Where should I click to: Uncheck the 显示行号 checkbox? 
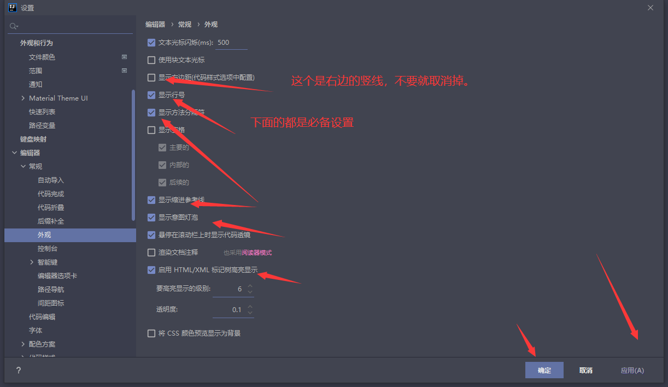point(151,95)
